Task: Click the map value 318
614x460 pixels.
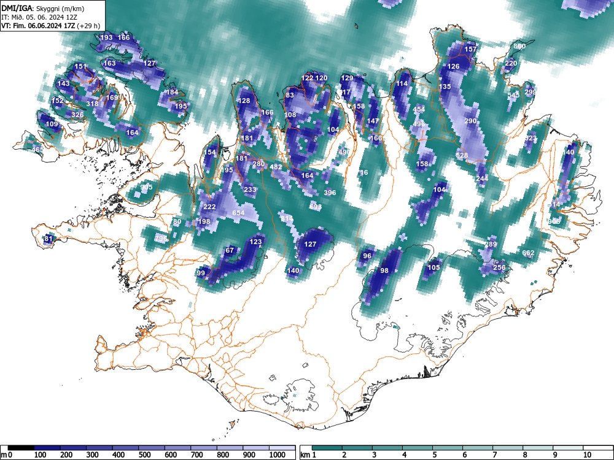Action: [x=93, y=104]
